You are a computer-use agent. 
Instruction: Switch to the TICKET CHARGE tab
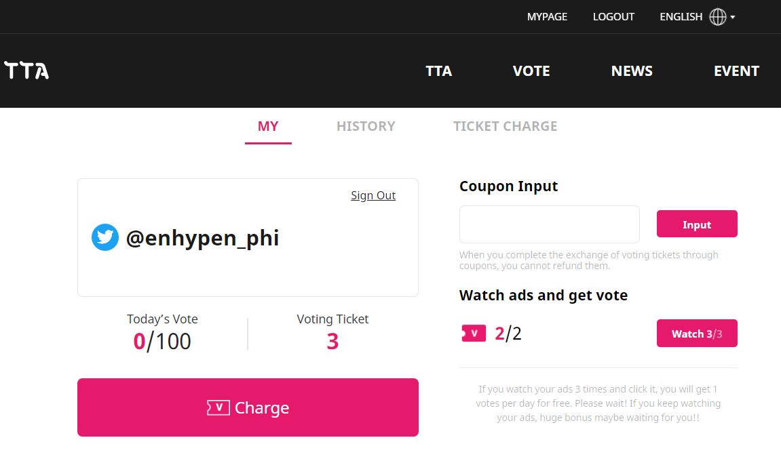click(505, 127)
